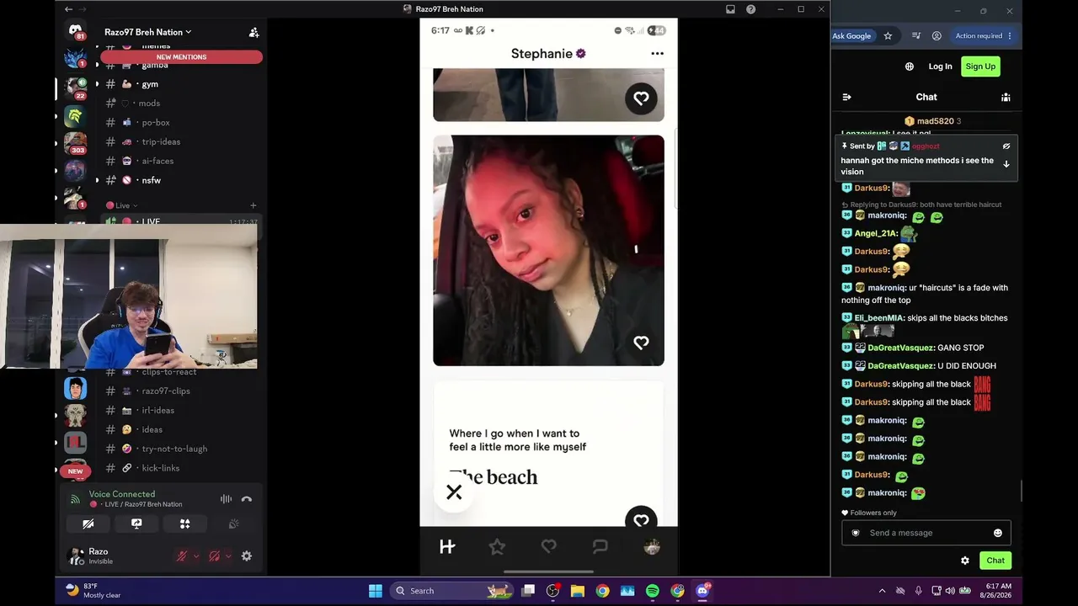1078x606 pixels.
Task: Open the trip-ideas channel
Action: click(x=181, y=142)
